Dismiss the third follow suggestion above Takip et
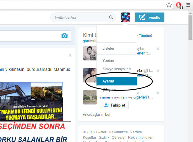 (158, 93)
